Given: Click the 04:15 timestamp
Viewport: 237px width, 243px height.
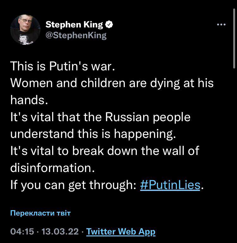Looking at the screenshot, I should click(x=22, y=232).
